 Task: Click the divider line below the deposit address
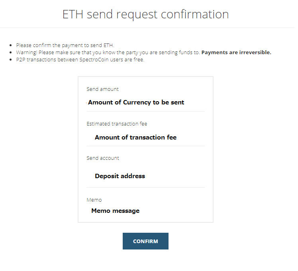pos(145,188)
